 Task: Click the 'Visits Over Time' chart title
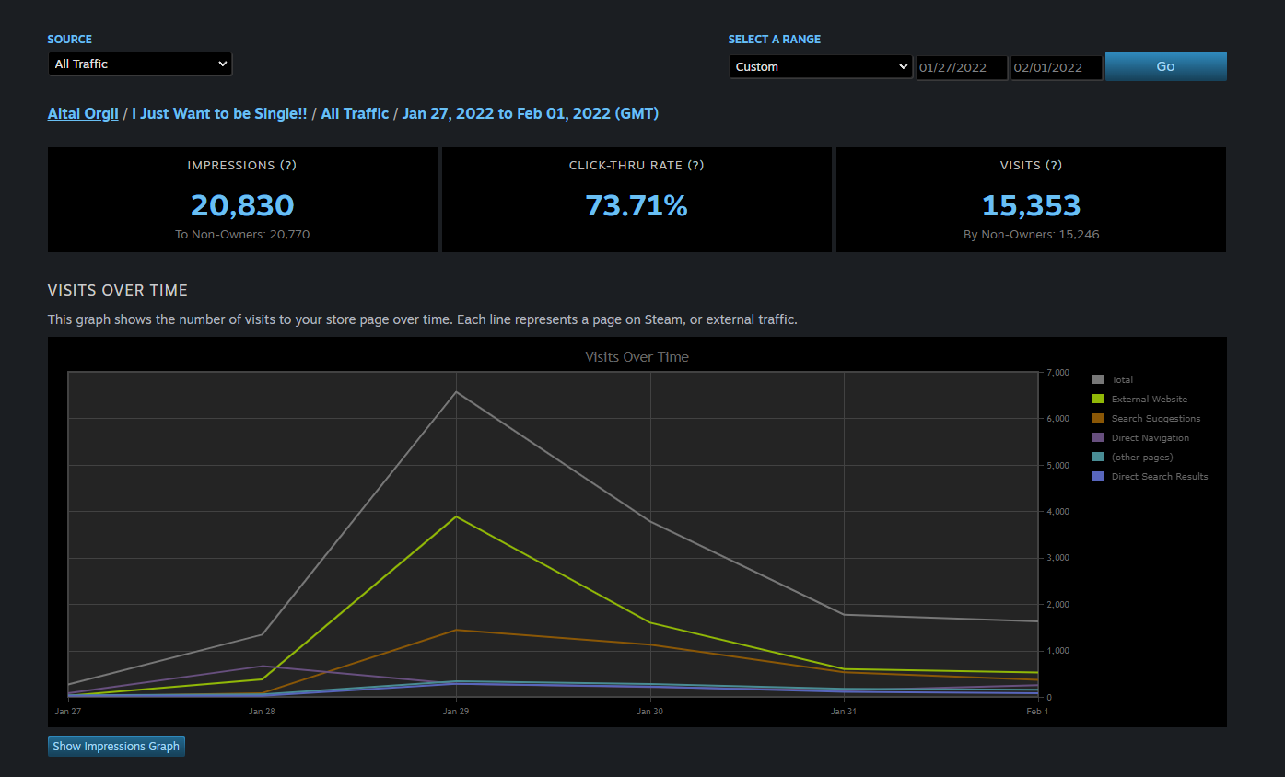point(637,356)
